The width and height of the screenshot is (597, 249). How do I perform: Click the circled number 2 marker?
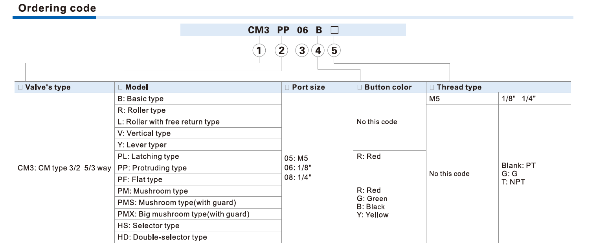pos(281,50)
